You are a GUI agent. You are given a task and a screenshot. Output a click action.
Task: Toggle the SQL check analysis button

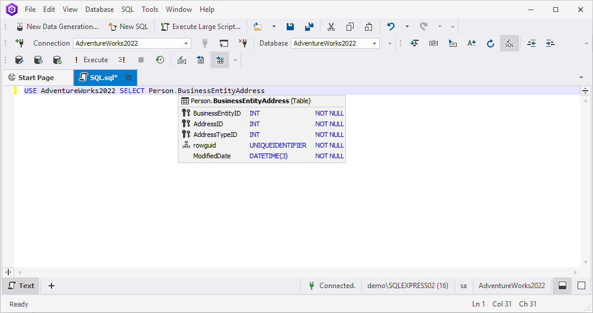pos(509,43)
